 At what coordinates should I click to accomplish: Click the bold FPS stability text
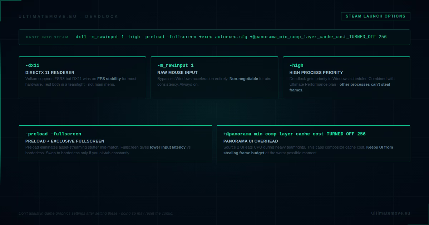(x=109, y=79)
